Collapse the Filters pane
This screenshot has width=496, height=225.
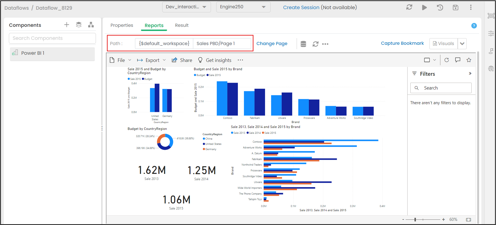470,74
